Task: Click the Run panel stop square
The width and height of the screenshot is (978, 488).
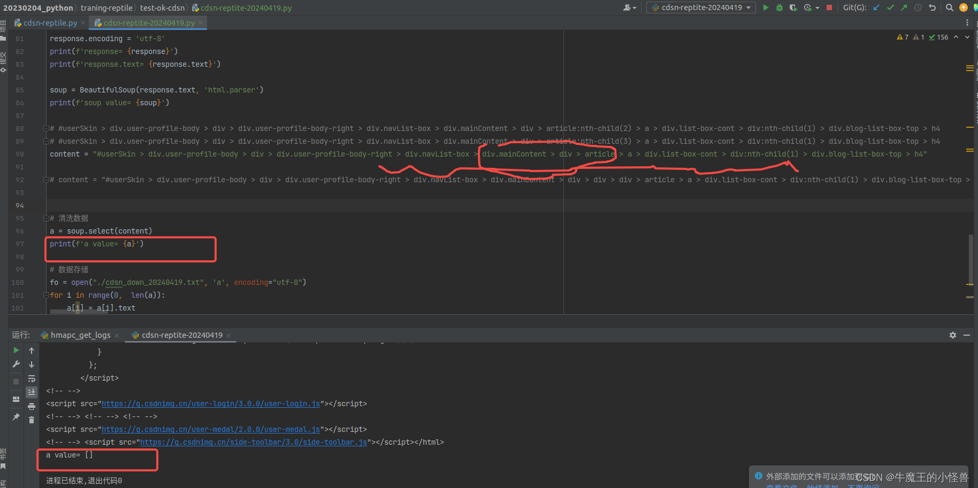Action: pos(16,382)
